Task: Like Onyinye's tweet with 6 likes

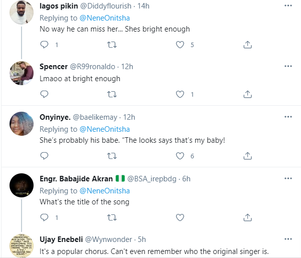Action: point(180,156)
